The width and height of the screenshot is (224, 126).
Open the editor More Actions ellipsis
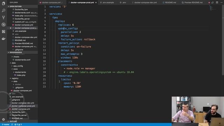click(x=222, y=2)
